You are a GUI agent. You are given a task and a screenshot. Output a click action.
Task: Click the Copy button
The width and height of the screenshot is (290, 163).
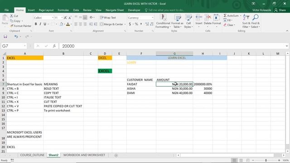16,21
